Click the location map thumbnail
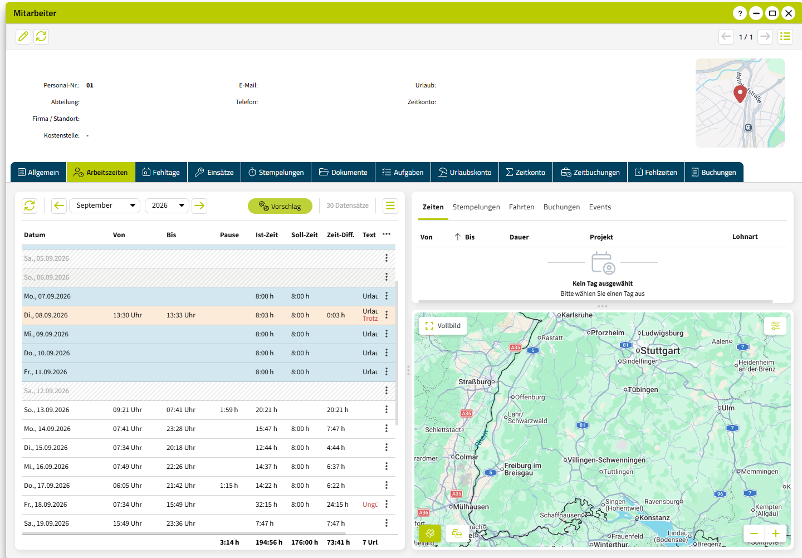 (x=740, y=103)
